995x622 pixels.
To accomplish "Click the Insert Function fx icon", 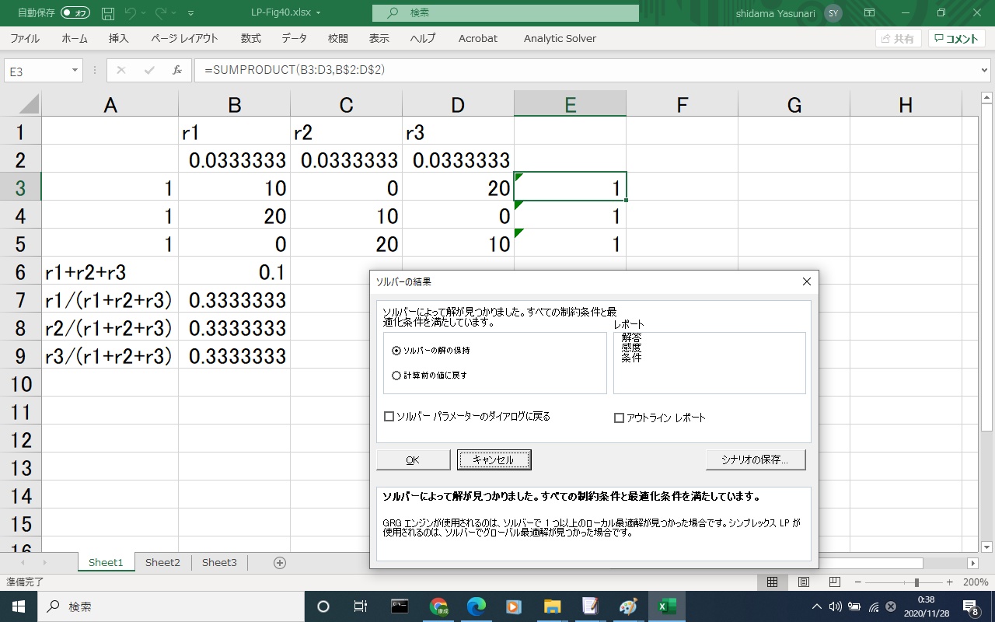I will [x=177, y=70].
